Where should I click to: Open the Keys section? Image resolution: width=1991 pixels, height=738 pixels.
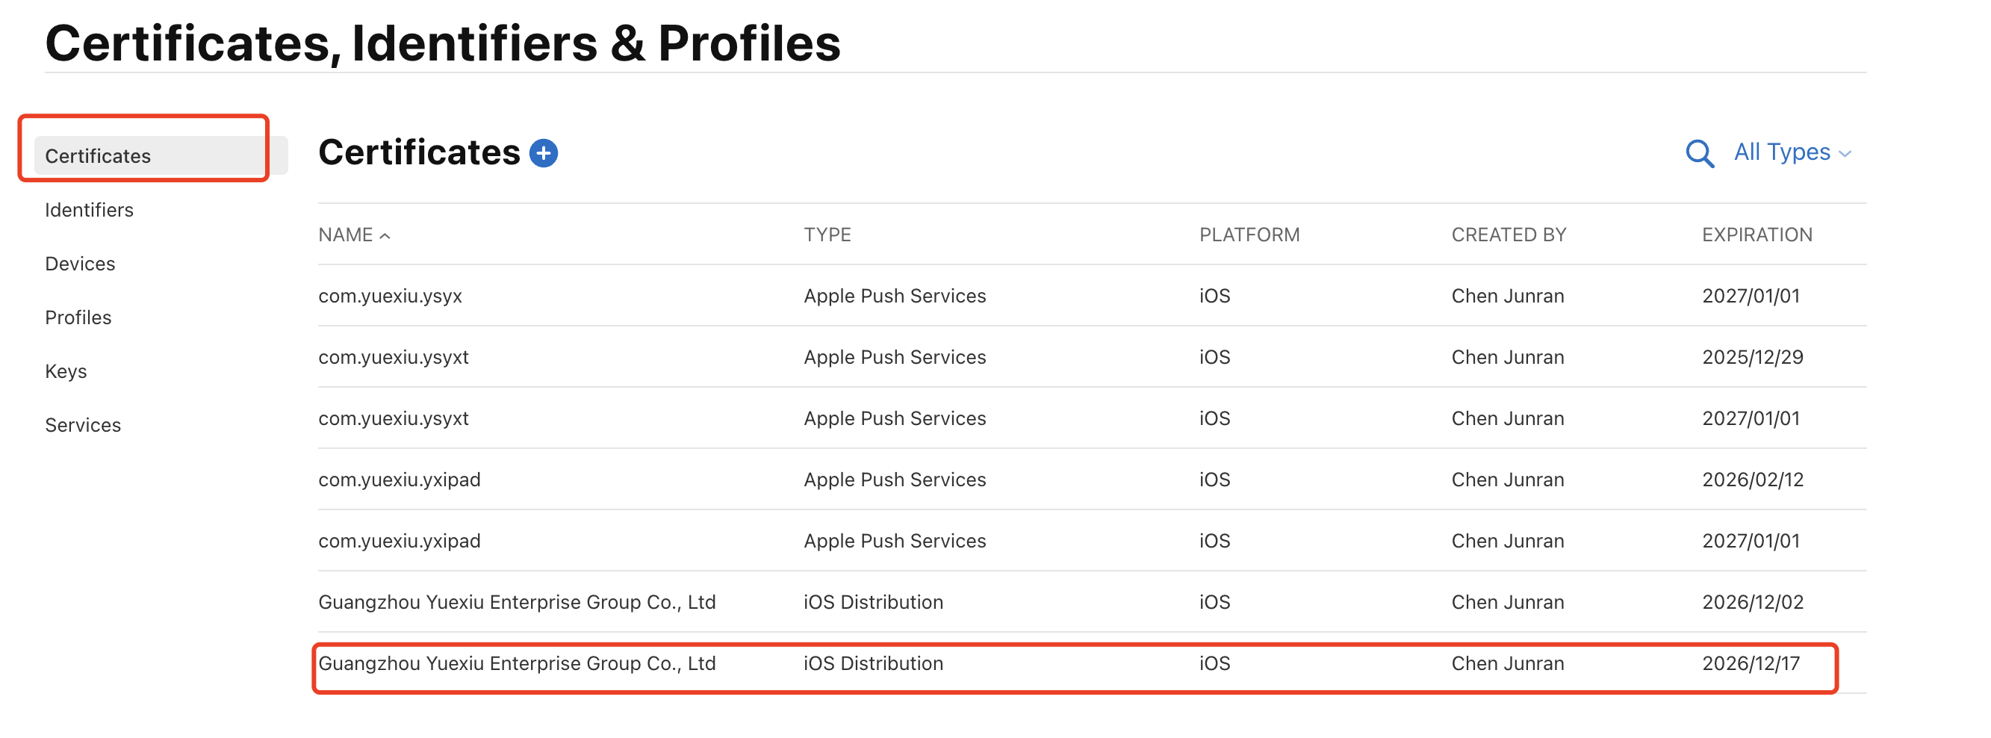click(x=66, y=371)
